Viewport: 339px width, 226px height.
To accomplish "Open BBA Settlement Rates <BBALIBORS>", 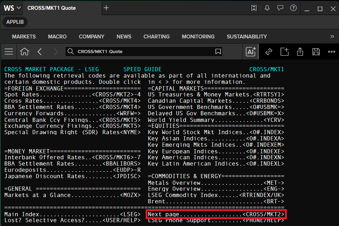I will (122, 163).
